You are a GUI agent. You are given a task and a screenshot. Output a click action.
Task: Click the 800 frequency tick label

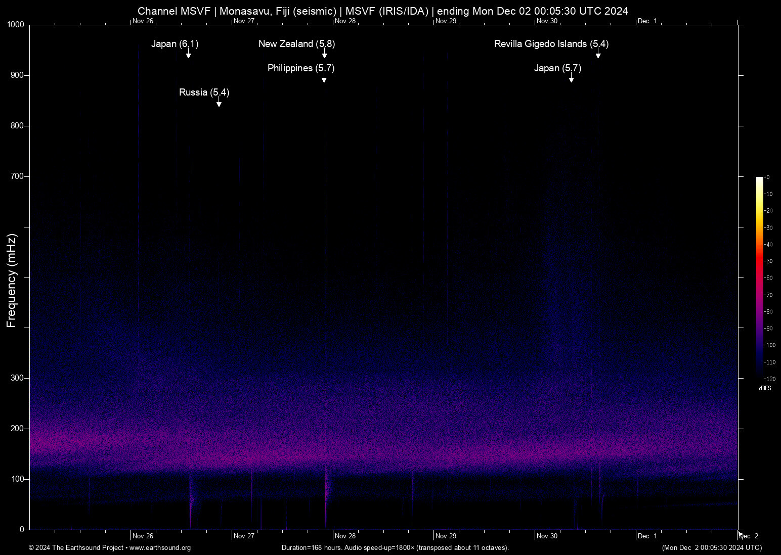coord(17,126)
